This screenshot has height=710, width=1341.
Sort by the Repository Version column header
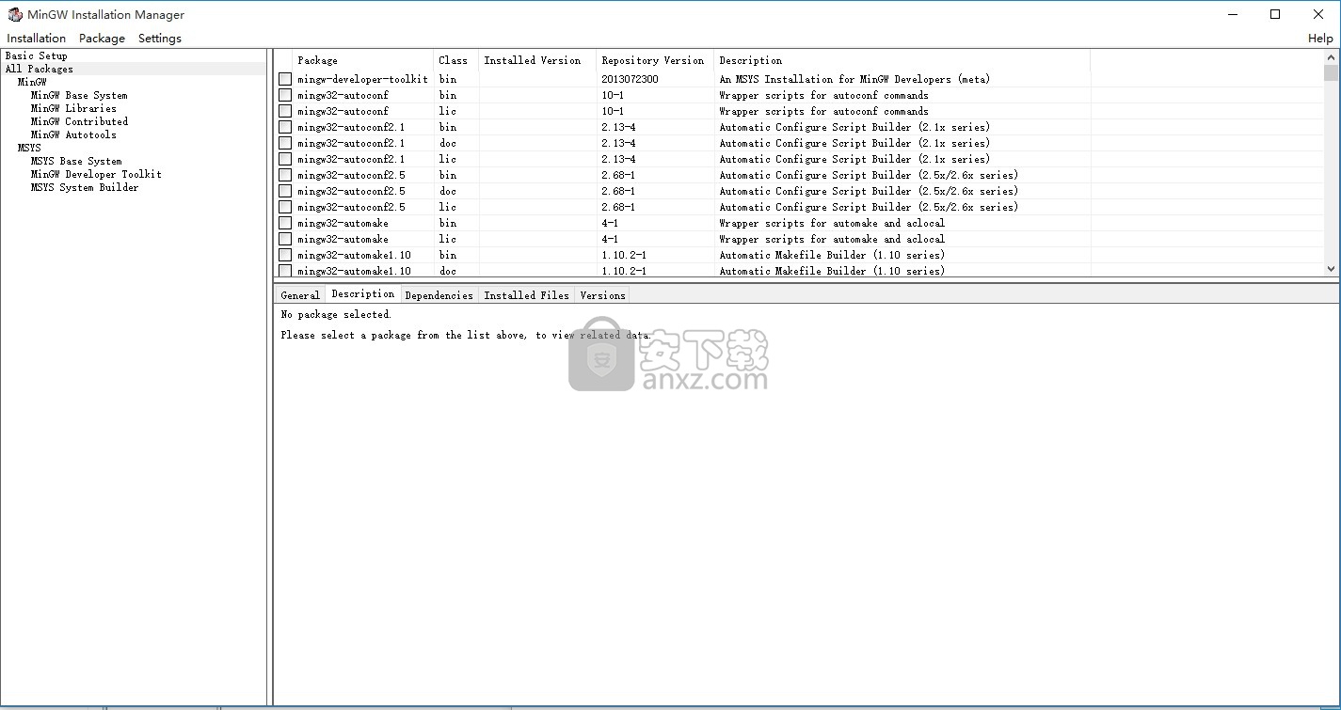[655, 60]
